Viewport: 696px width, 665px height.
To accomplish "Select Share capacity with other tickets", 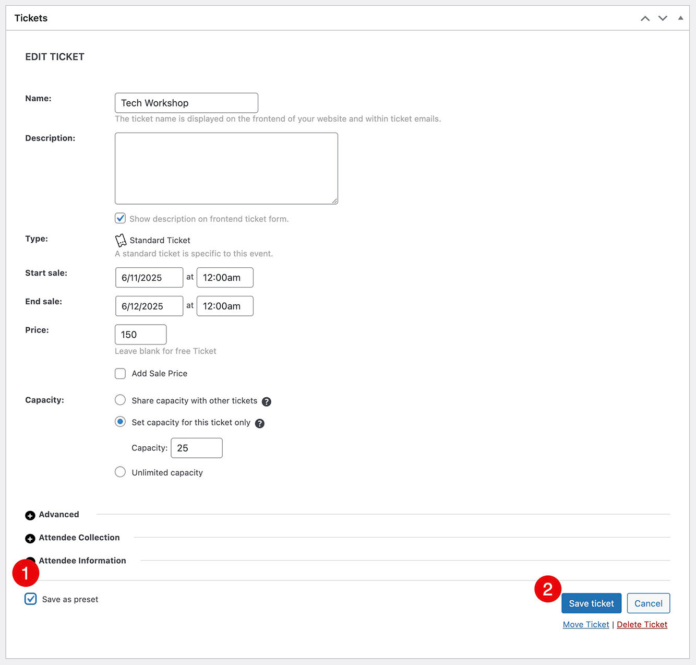I will click(121, 400).
